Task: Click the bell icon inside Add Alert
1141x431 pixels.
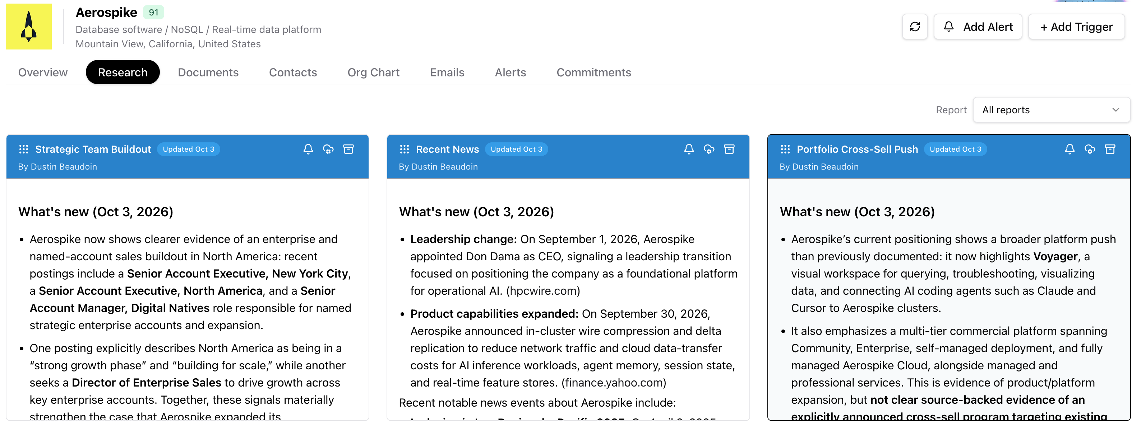Action: coord(948,27)
